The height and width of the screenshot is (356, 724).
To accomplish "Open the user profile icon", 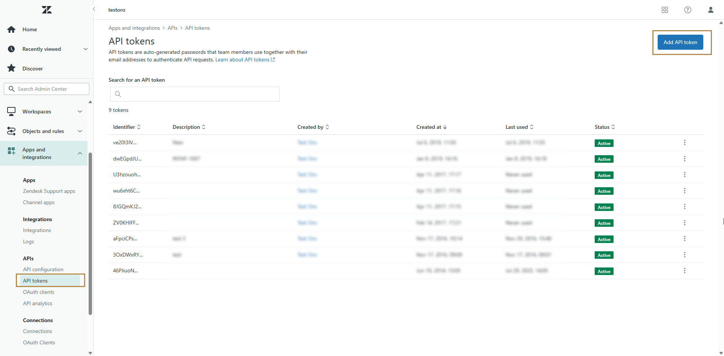I will 710,10.
